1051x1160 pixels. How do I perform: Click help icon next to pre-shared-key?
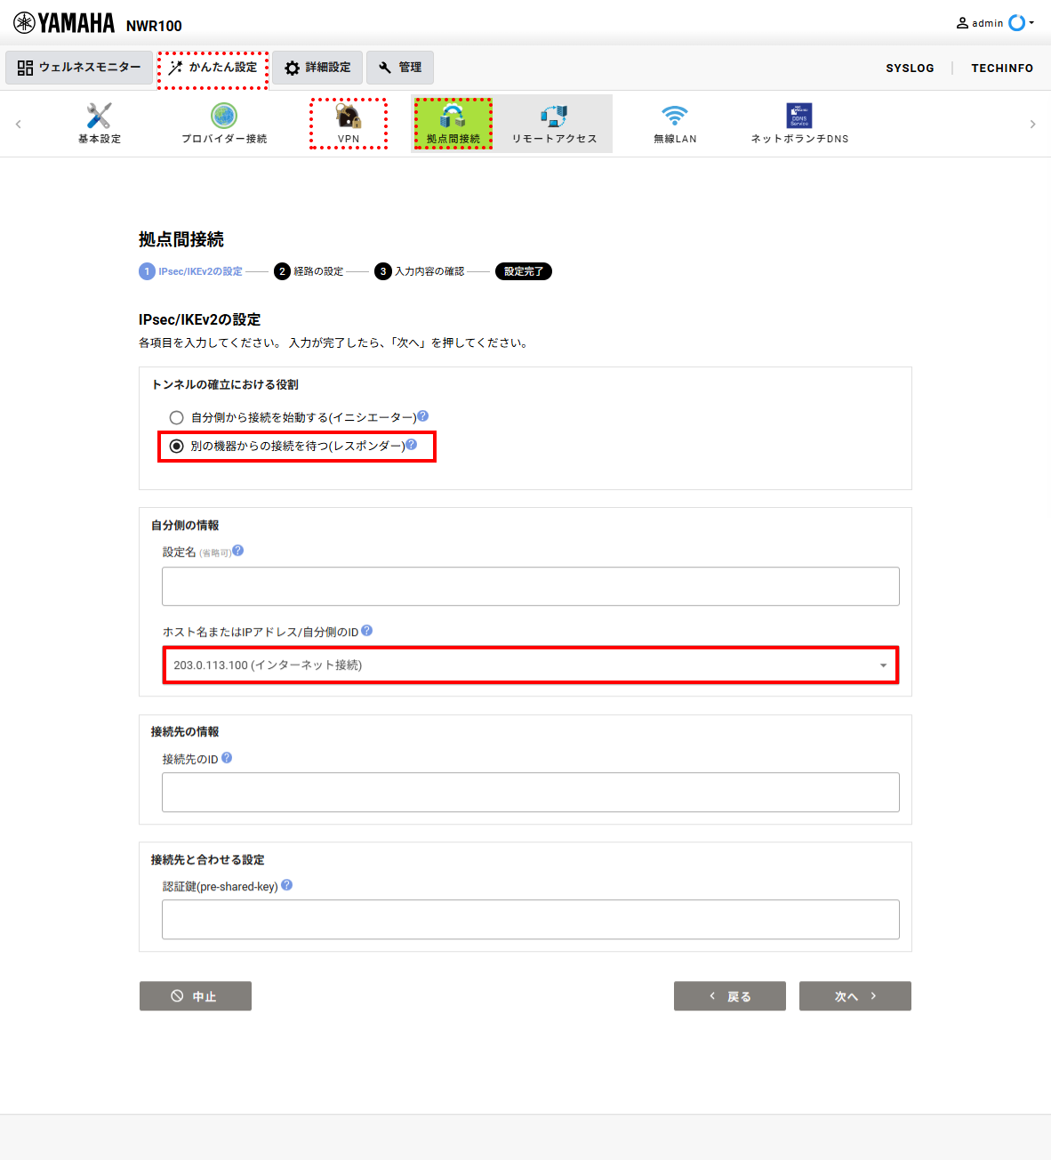(x=286, y=885)
